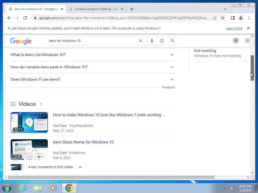Play the 3:11 Enderman video thumbnail
Image resolution: width=258 pixels, height=193 pixels.
click(x=29, y=150)
